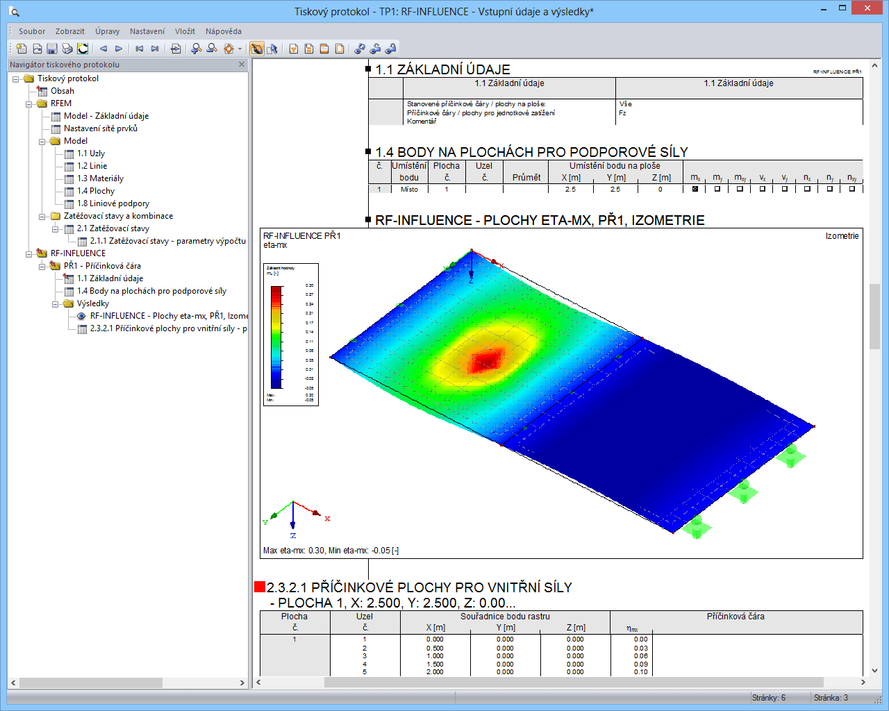Open the Nastavení menu
The width and height of the screenshot is (889, 711).
coord(147,31)
